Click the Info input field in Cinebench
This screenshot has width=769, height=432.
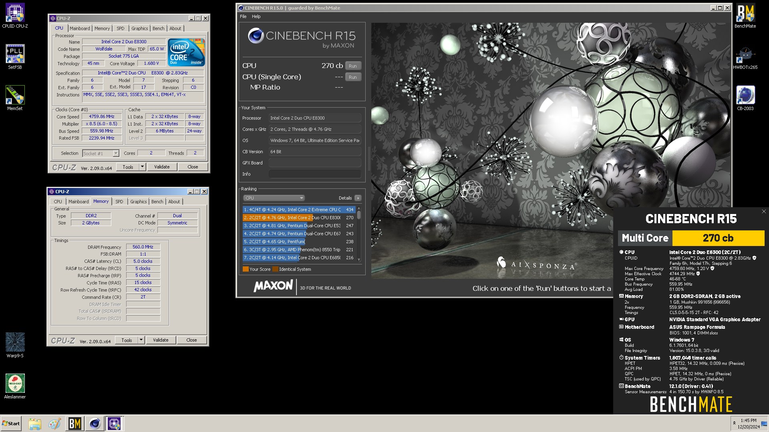point(315,174)
